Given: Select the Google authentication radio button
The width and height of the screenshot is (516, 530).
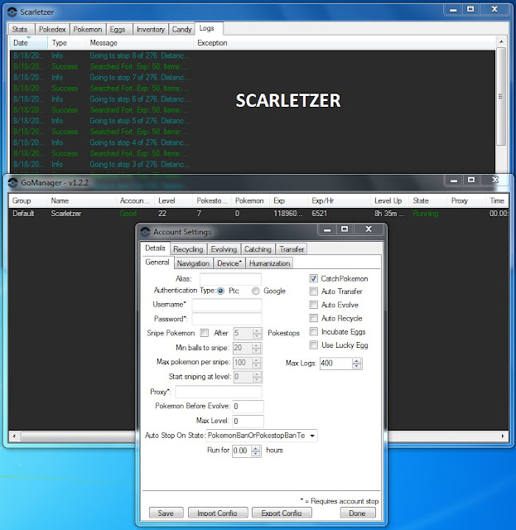Looking at the screenshot, I should click(x=256, y=291).
